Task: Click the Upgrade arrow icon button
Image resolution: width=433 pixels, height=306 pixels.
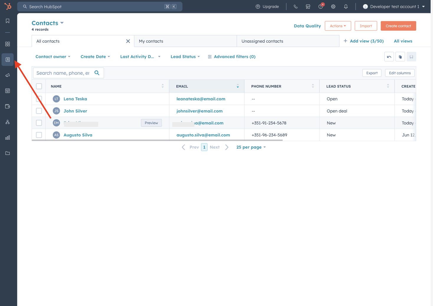Action: [x=267, y=6]
